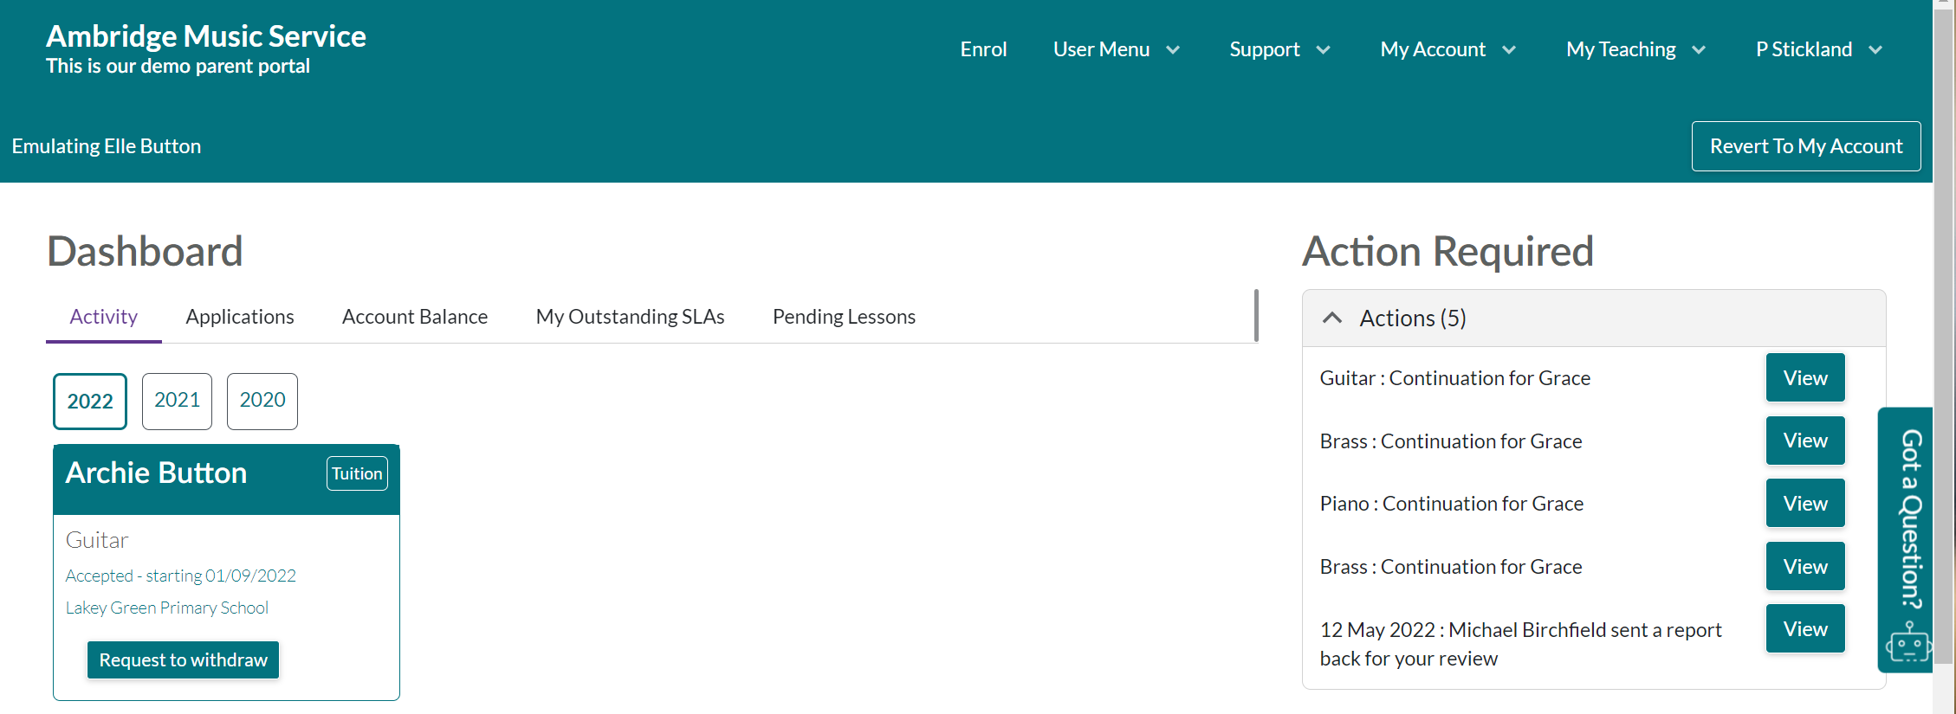Select the 2021 year filter
The width and height of the screenshot is (1956, 714).
point(177,401)
